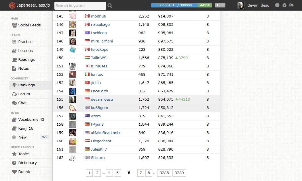Open the Shizuru user profile
The height and width of the screenshot is (181, 302).
pos(98,157)
